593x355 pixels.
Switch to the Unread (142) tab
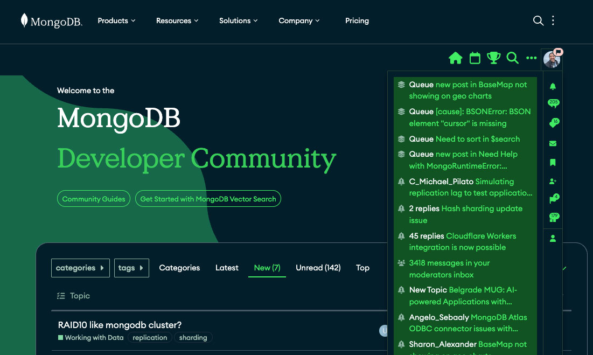[318, 268]
